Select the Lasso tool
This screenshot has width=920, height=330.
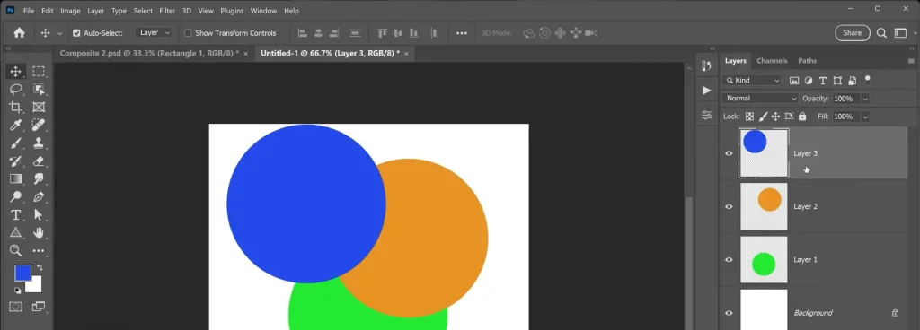(16, 90)
